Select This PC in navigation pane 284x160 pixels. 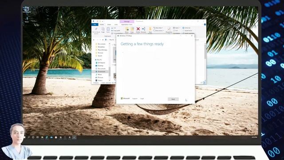pyautogui.click(x=99, y=60)
